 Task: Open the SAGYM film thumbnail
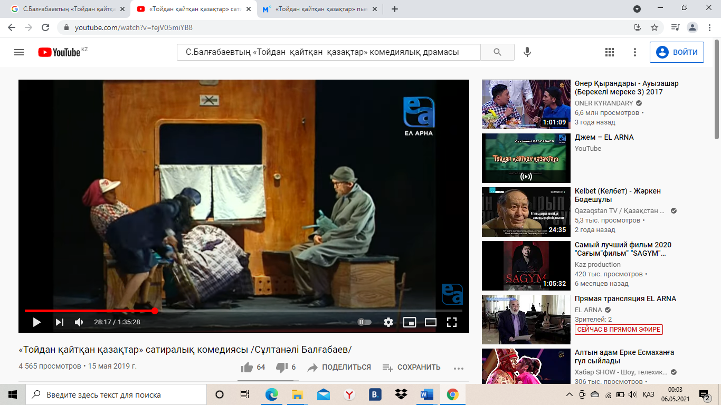pyautogui.click(x=526, y=266)
